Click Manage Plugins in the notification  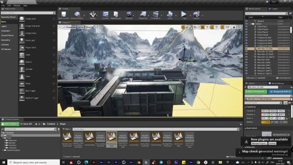[259, 143]
